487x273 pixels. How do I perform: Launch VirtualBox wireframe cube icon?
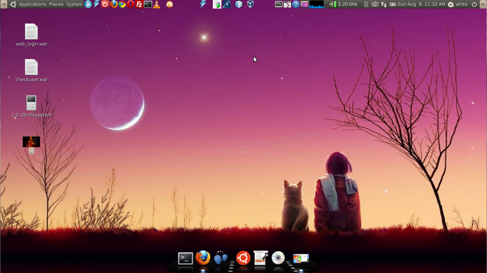point(251,4)
